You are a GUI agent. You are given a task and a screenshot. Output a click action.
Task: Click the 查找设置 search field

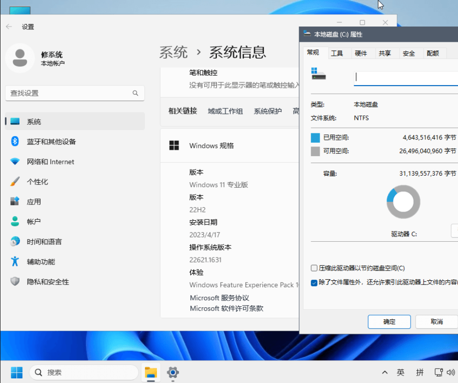click(x=75, y=93)
